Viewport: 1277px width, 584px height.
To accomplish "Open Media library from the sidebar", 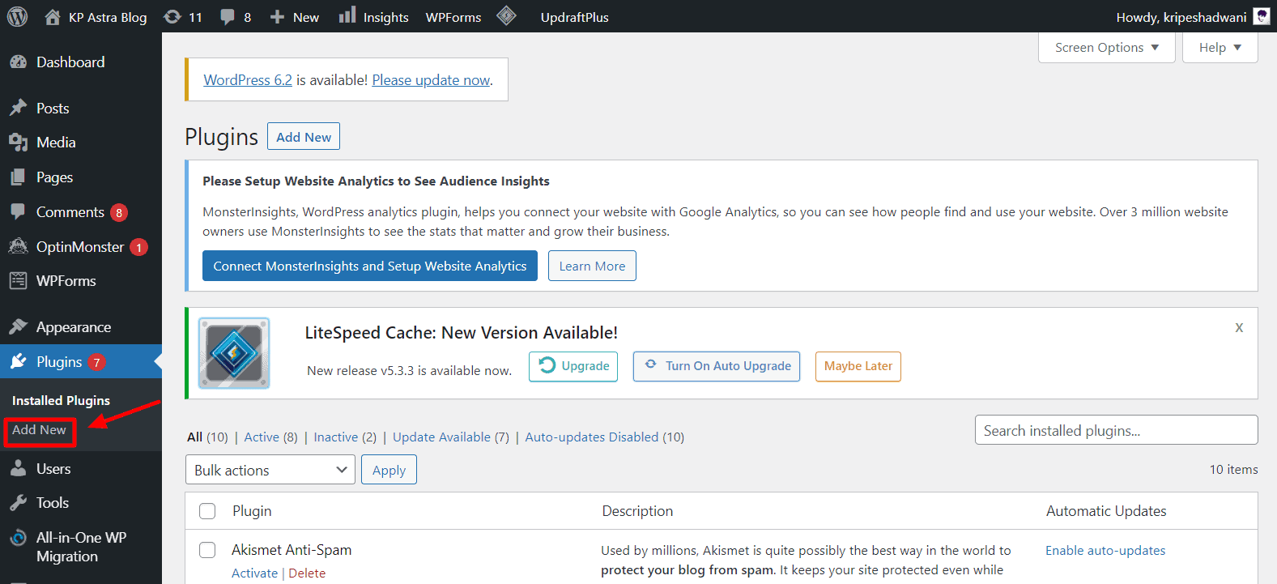I will [x=56, y=143].
